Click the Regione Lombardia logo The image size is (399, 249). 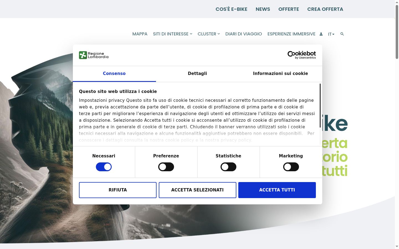pyautogui.click(x=94, y=55)
